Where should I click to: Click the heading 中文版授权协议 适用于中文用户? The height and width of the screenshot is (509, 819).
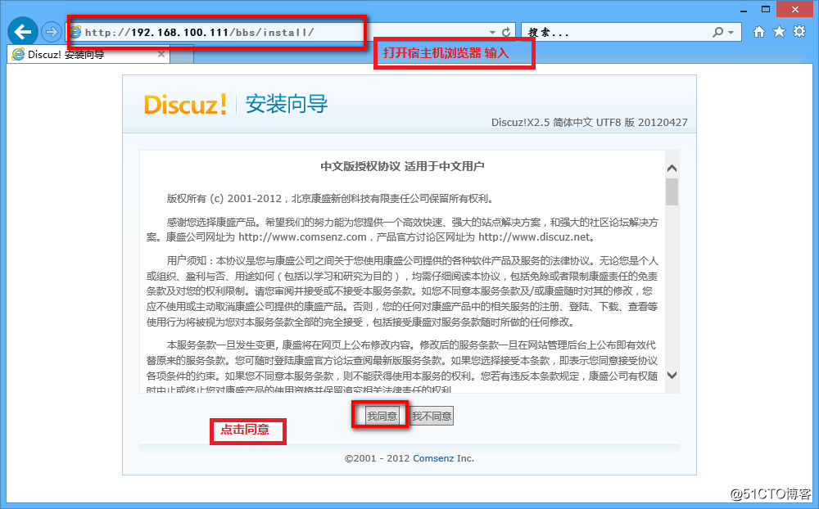[x=402, y=167]
